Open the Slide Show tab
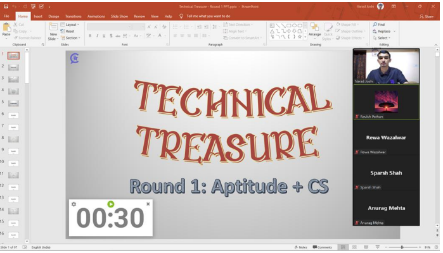 tap(119, 16)
